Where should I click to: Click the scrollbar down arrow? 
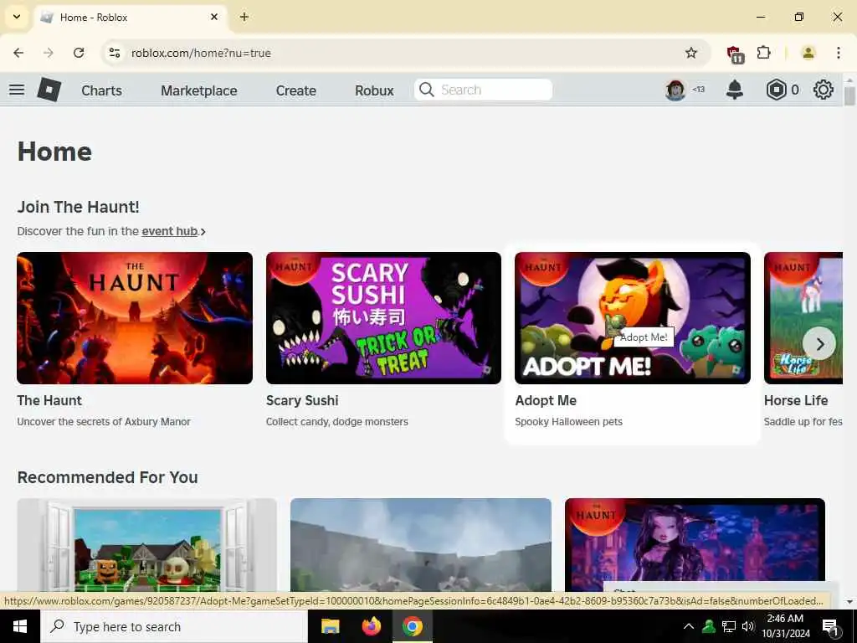point(849,602)
